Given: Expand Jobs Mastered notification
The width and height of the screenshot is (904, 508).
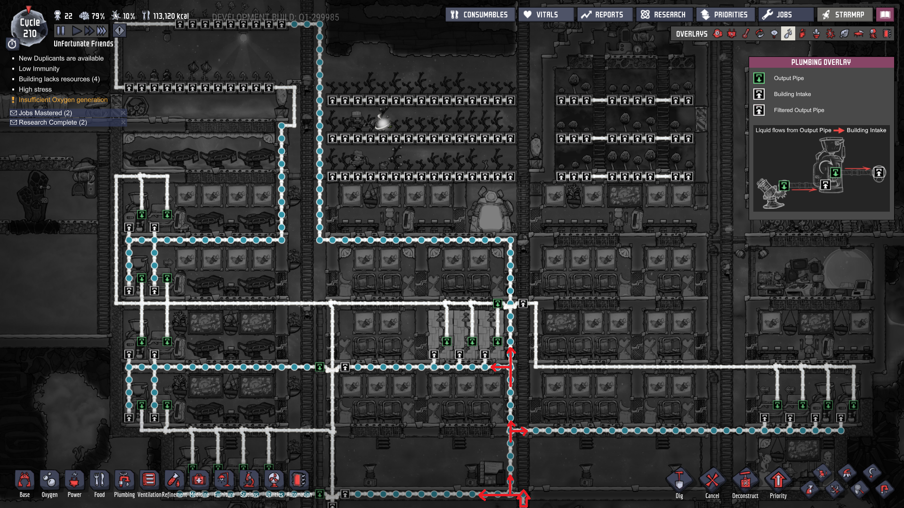Looking at the screenshot, I should tap(45, 113).
